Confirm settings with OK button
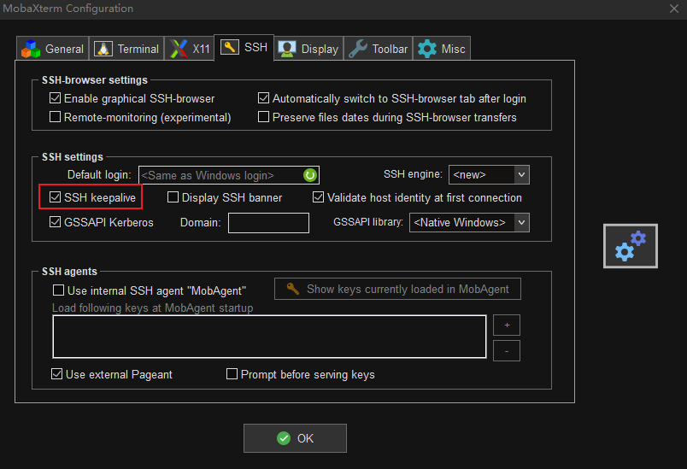 point(295,438)
